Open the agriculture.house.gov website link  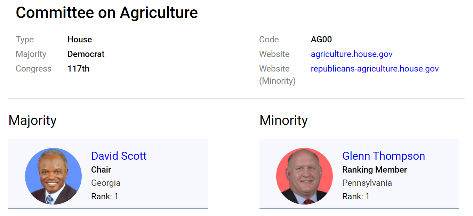click(352, 54)
